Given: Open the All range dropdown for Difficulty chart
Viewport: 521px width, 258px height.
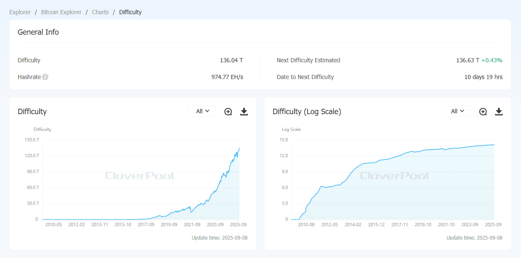Looking at the screenshot, I should 202,111.
